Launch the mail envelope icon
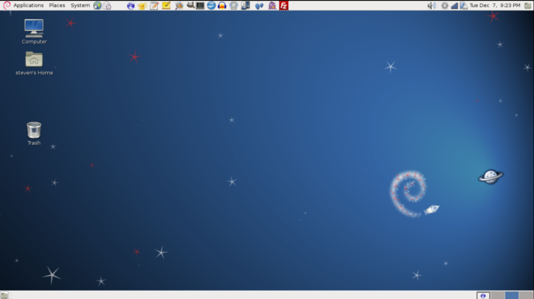 (107, 6)
